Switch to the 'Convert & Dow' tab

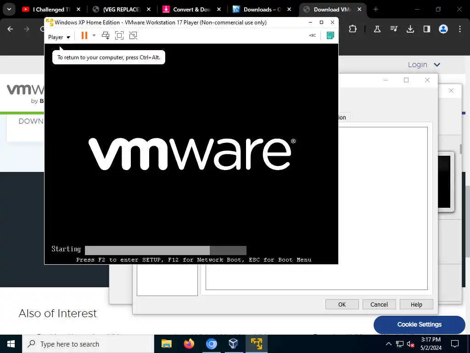point(192,10)
